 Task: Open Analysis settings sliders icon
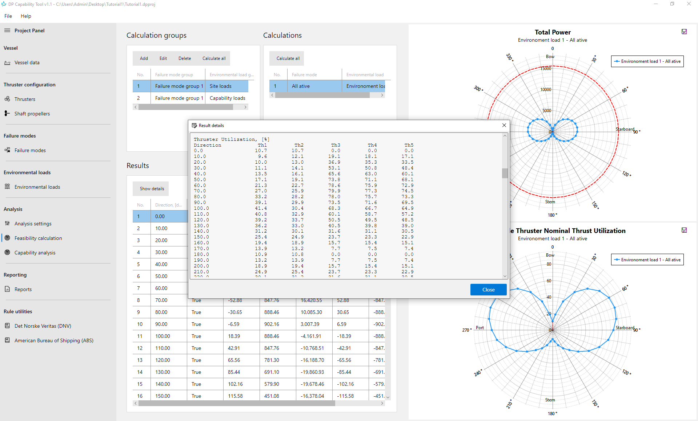click(x=7, y=224)
